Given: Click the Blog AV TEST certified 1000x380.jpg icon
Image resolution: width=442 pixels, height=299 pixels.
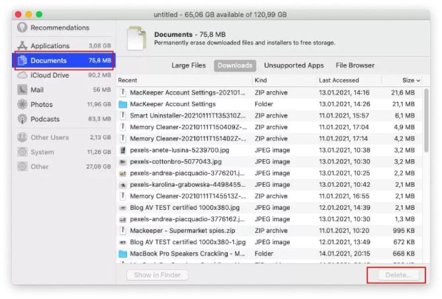Looking at the screenshot, I should point(122,208).
